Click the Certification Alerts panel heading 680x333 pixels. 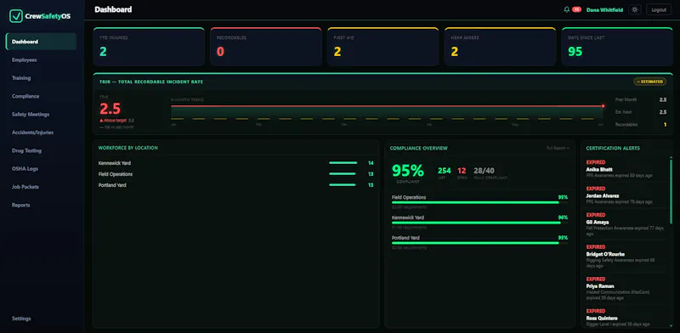pyautogui.click(x=612, y=149)
